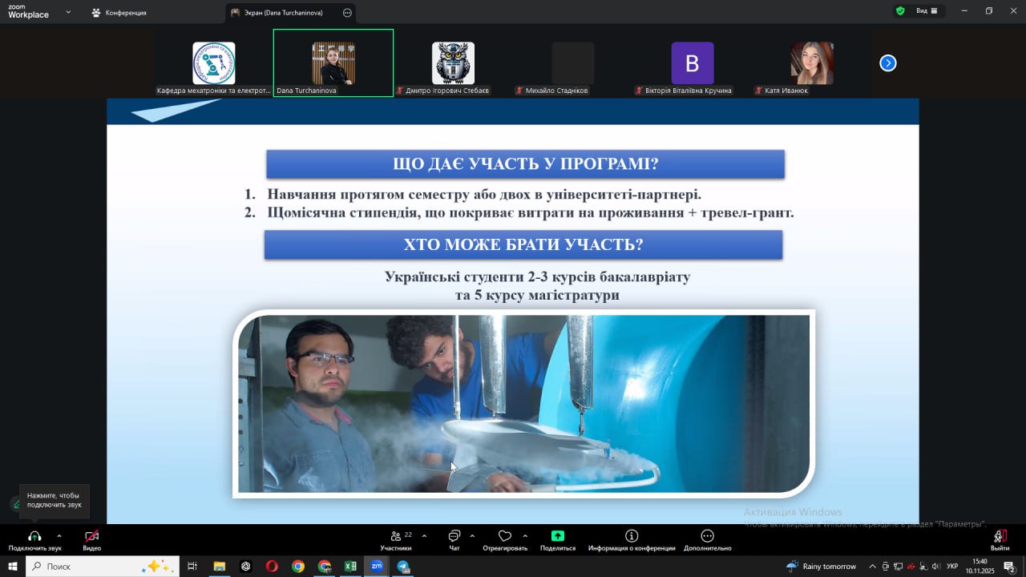Expand the arrow next to Чат
This screenshot has width=1026, height=577.
472,536
